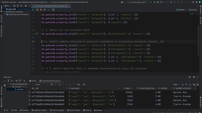Open gokcedb database chooser dropdown
This screenshot has width=202, height=113.
pyautogui.click(x=181, y=10)
